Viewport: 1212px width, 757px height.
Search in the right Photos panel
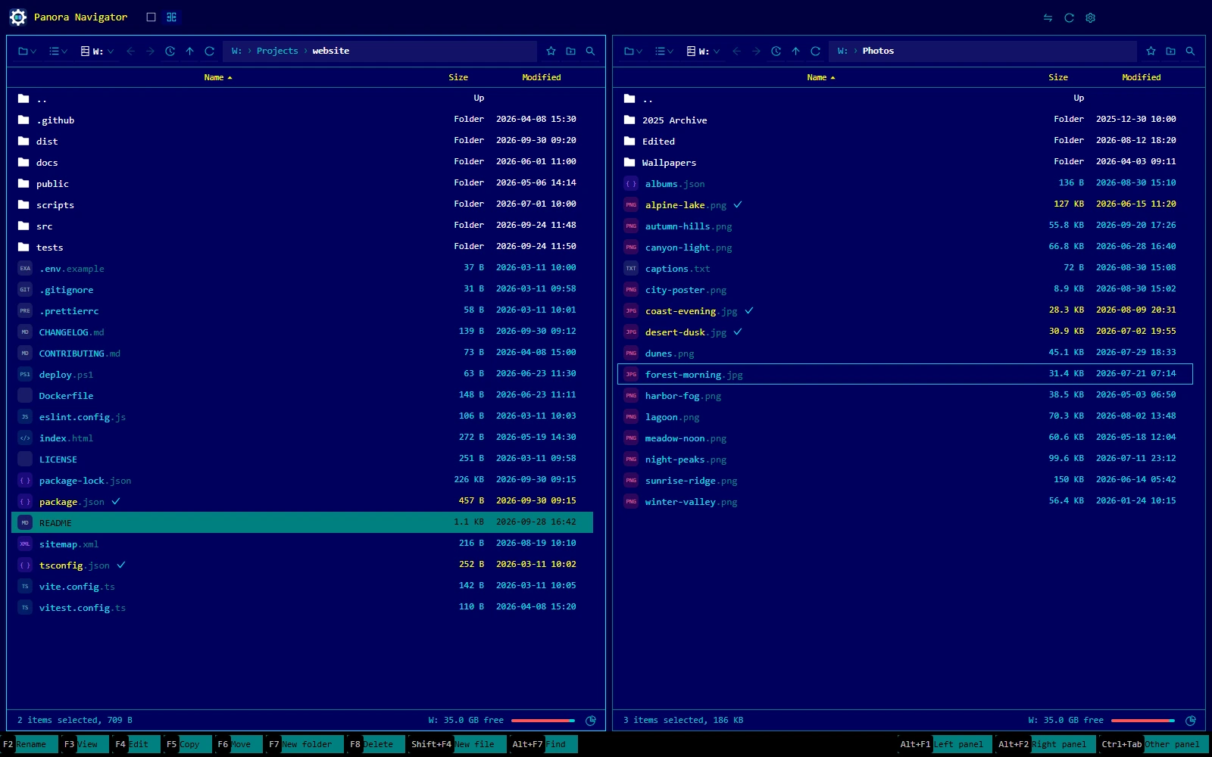coord(1190,51)
